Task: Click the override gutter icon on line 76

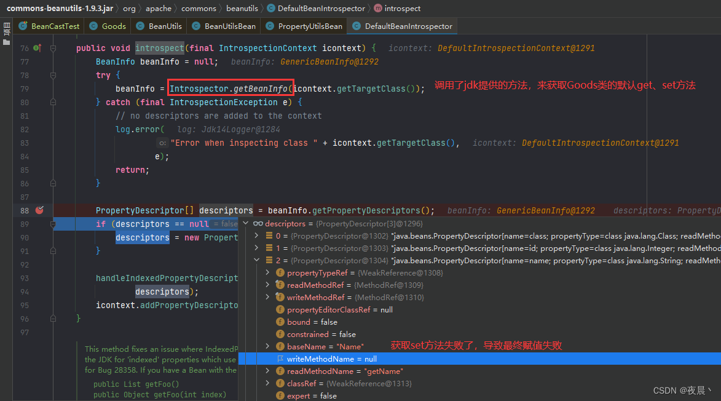Action: point(37,48)
